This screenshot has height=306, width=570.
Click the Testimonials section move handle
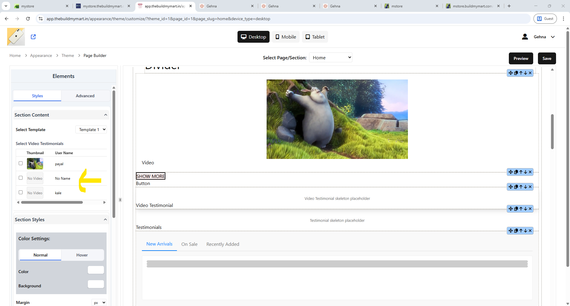pos(511,209)
